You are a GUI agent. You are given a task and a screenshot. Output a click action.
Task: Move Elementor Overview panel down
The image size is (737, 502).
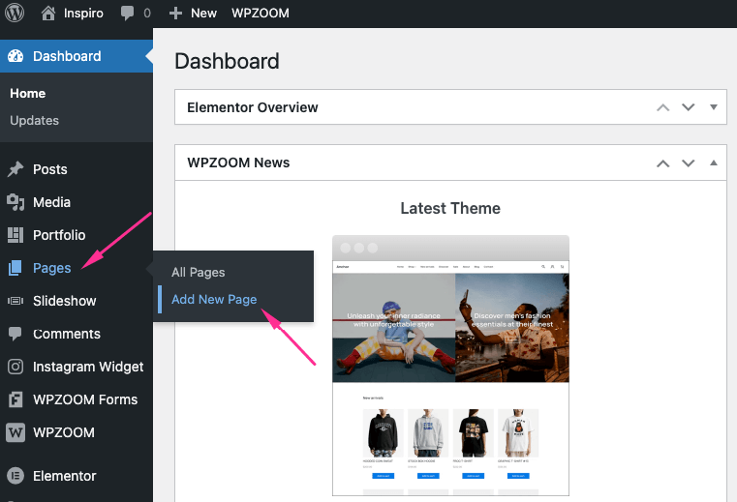689,107
